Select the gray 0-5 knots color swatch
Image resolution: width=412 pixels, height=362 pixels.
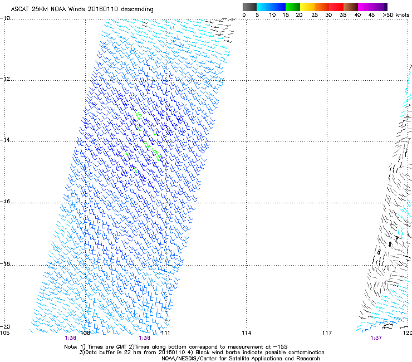[249, 7]
